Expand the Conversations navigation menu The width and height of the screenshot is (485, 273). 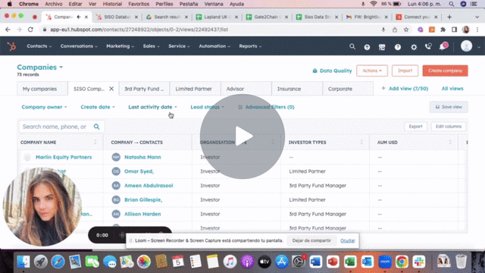point(79,46)
